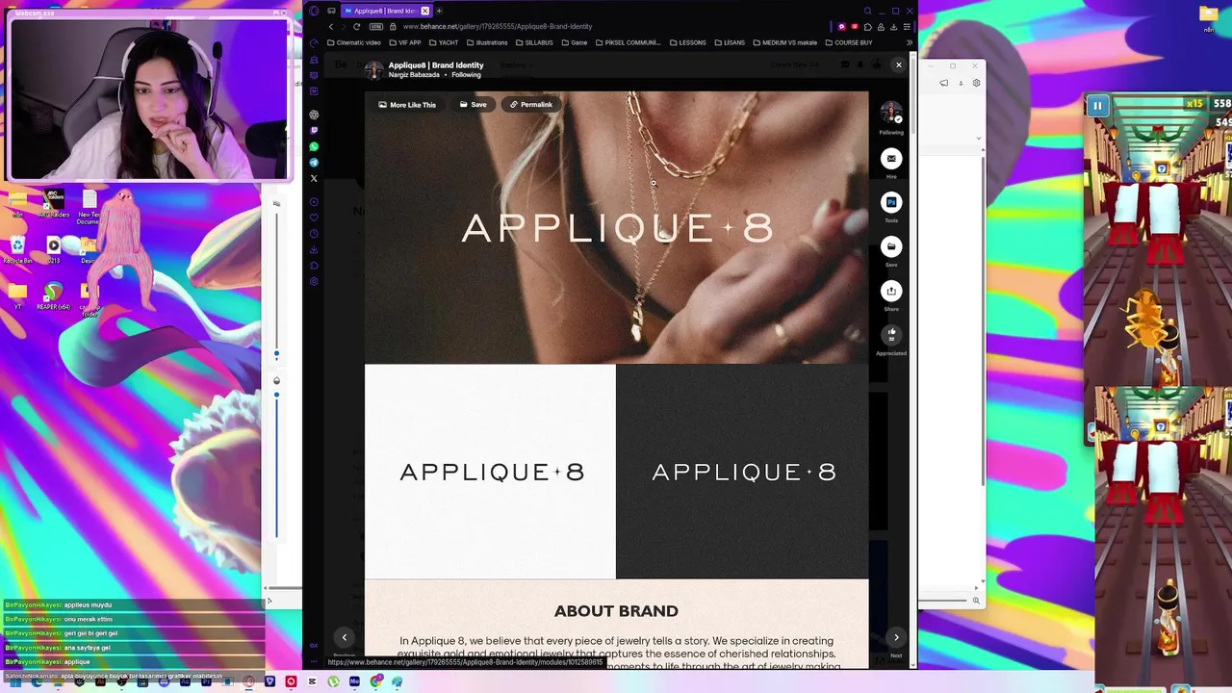
Task: Copy the Permalink of the project
Action: point(531,104)
